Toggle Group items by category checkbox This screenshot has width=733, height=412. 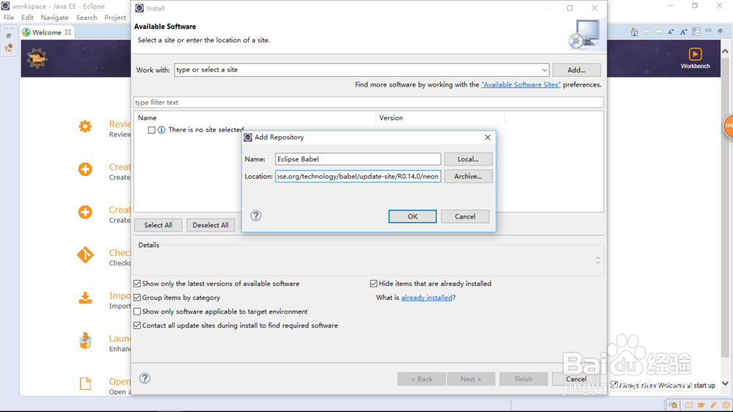[x=137, y=298]
